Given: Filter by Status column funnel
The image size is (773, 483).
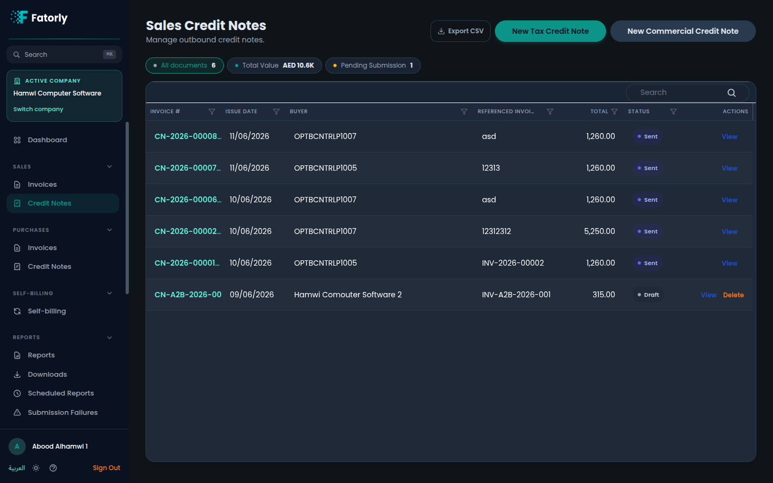Looking at the screenshot, I should (x=674, y=112).
